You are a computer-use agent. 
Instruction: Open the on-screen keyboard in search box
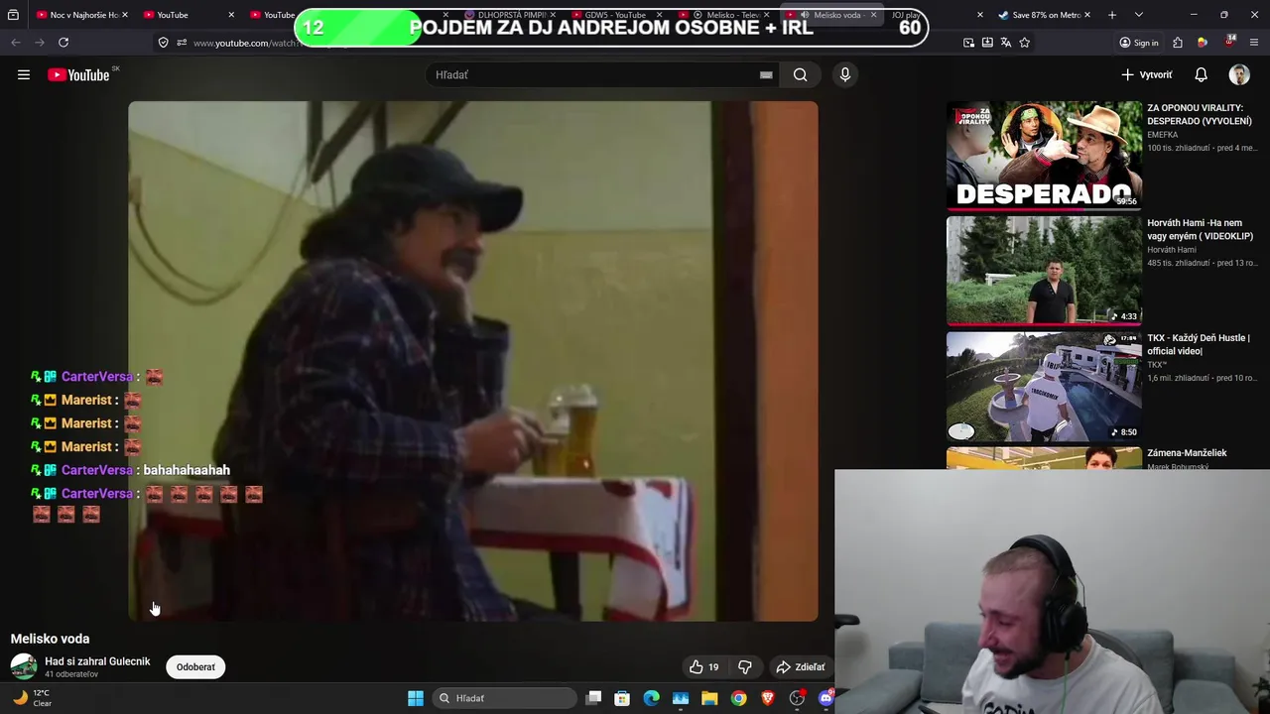766,74
